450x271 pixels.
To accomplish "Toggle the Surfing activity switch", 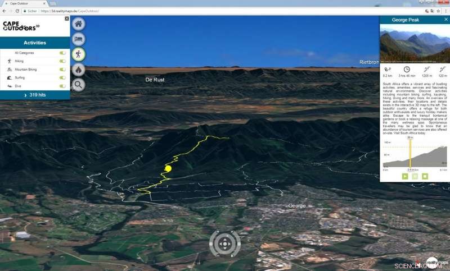I will (62, 78).
